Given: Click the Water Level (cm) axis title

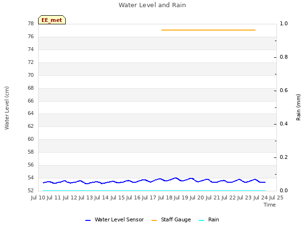Looking at the screenshot, I should pos(7,108).
